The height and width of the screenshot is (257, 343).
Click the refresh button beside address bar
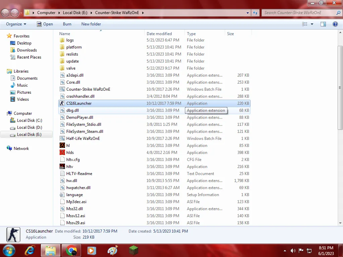click(255, 13)
